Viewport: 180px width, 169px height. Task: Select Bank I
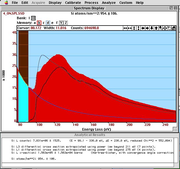[29, 18]
